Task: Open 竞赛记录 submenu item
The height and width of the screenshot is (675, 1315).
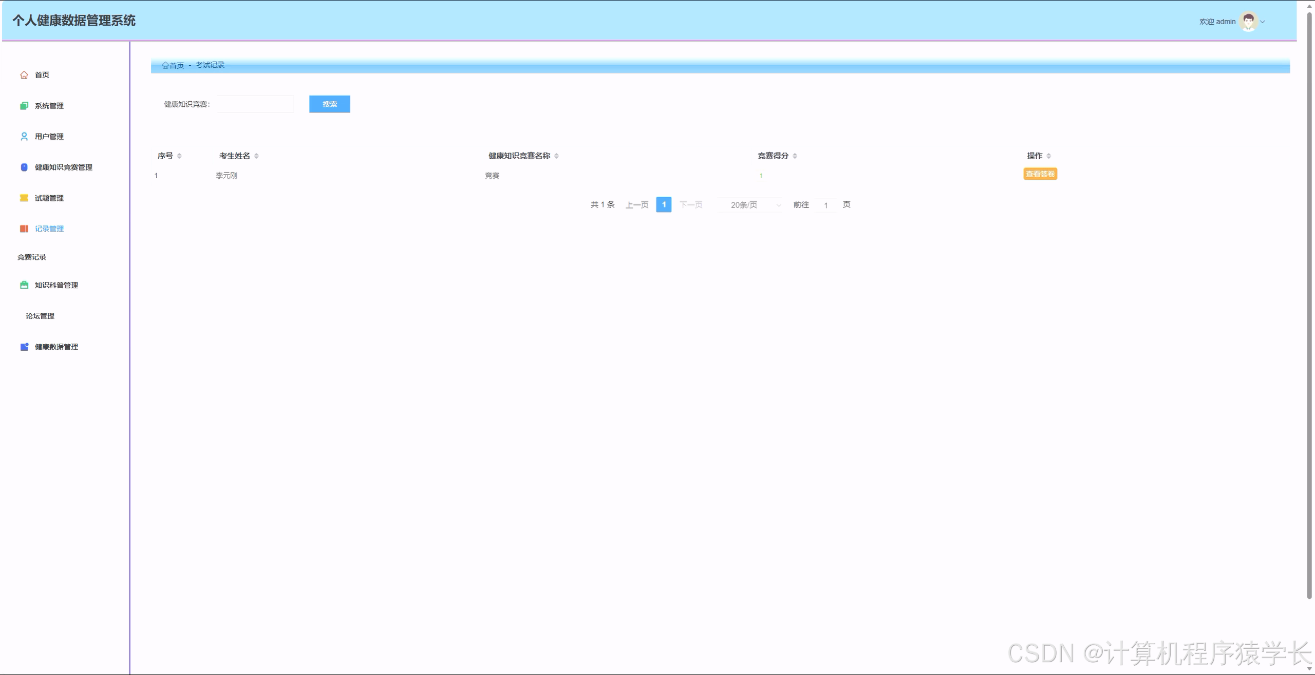Action: pyautogui.click(x=32, y=257)
